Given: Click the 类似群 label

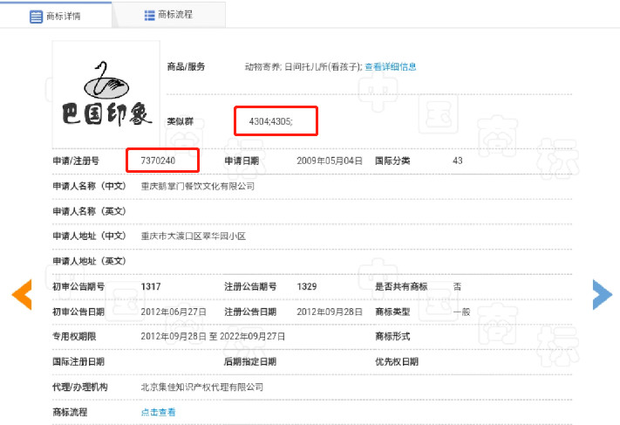Looking at the screenshot, I should (x=181, y=121).
